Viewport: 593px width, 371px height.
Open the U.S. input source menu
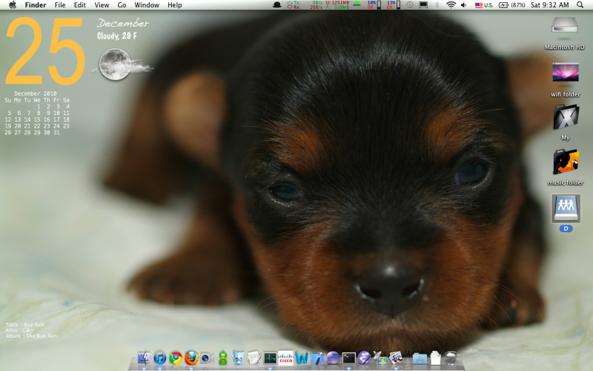pyautogui.click(x=484, y=5)
